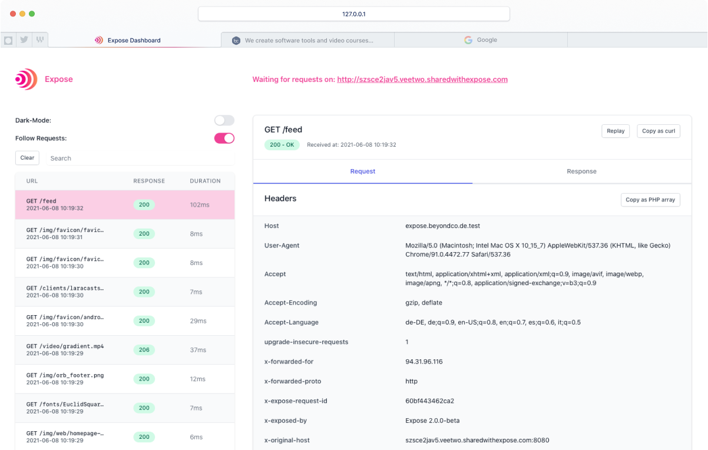Click the User-Agent header value

[x=538, y=250]
